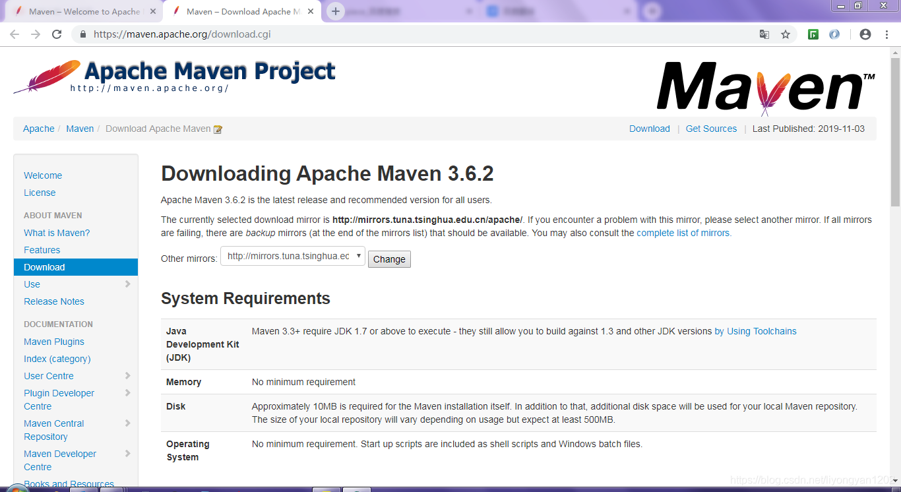The image size is (901, 492).
Task: Click the Java Development Kit (JDK) cell
Action: point(202,344)
